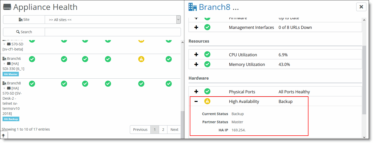Click the Physical Ports green check icon

(207, 92)
